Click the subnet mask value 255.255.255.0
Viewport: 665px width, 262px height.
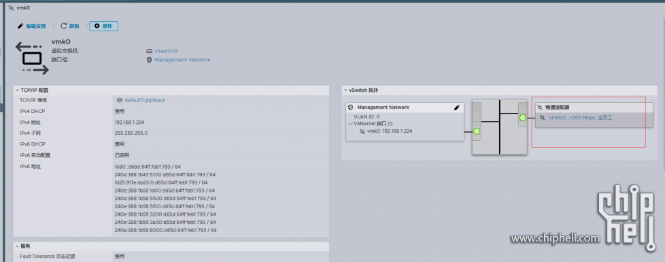tap(131, 133)
